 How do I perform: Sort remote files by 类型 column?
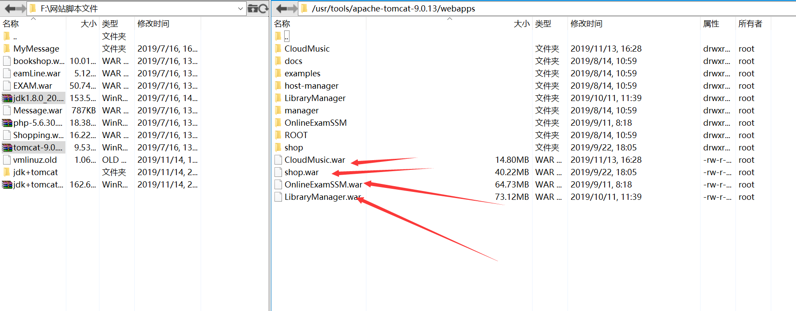coord(543,24)
